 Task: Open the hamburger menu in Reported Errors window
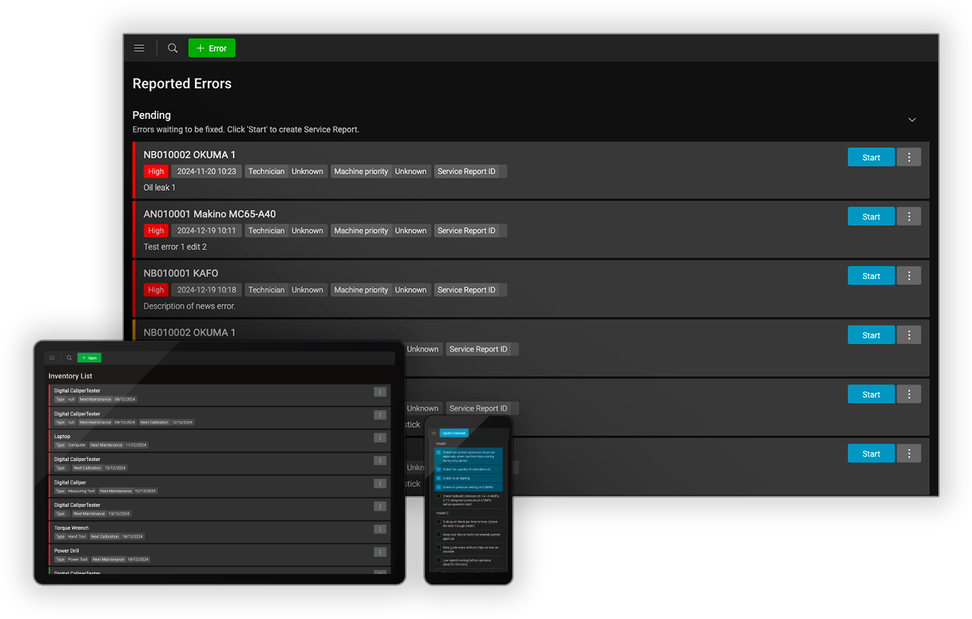point(139,48)
